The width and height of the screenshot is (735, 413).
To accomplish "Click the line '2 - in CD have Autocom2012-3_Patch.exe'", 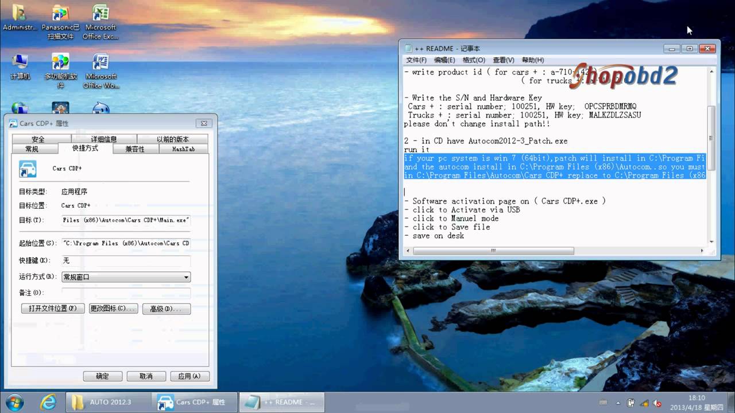I will [x=485, y=141].
